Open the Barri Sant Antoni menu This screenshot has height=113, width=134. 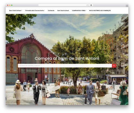tap(15, 10)
